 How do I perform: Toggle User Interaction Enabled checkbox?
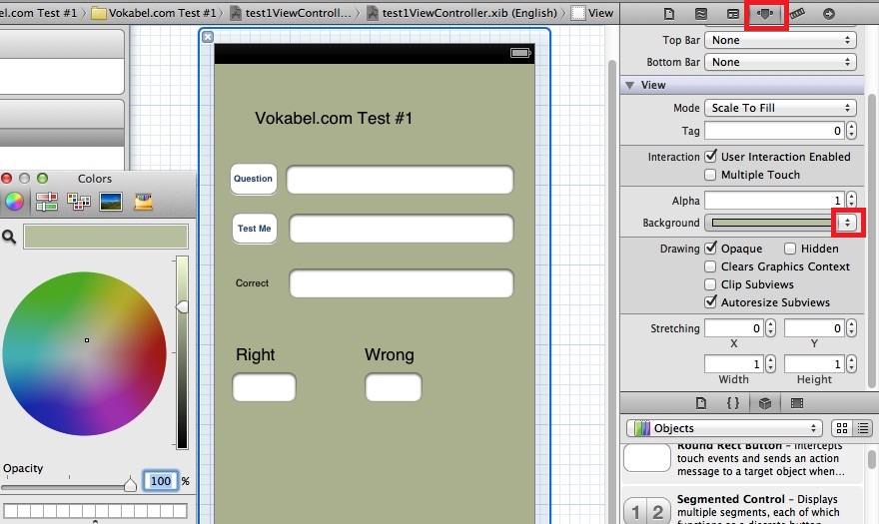[711, 157]
